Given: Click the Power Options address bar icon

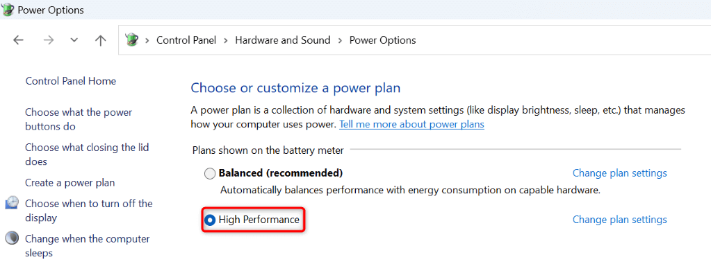Looking at the screenshot, I should [x=131, y=39].
